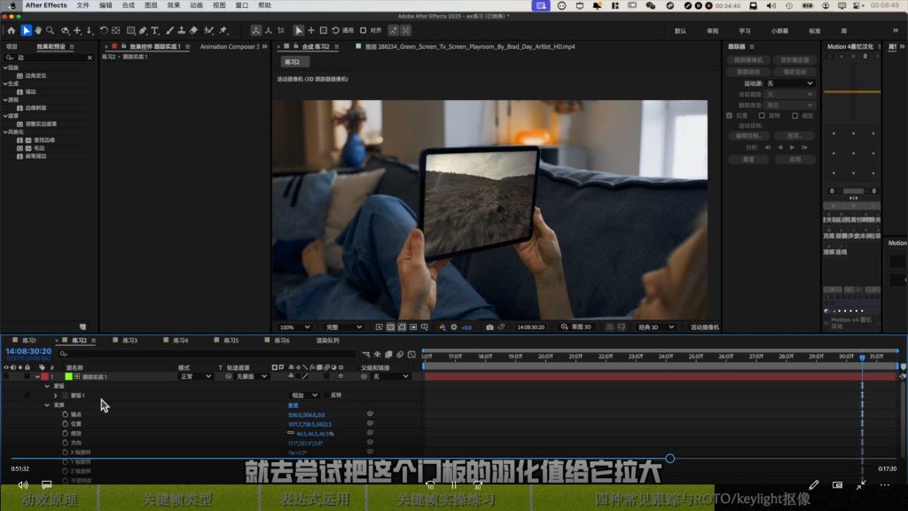Open the 效果 menu in menu bar
This screenshot has height=511, width=908.
click(173, 5)
